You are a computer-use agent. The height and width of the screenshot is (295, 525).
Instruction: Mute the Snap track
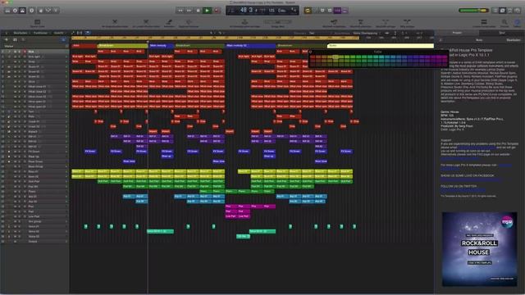pos(15,62)
